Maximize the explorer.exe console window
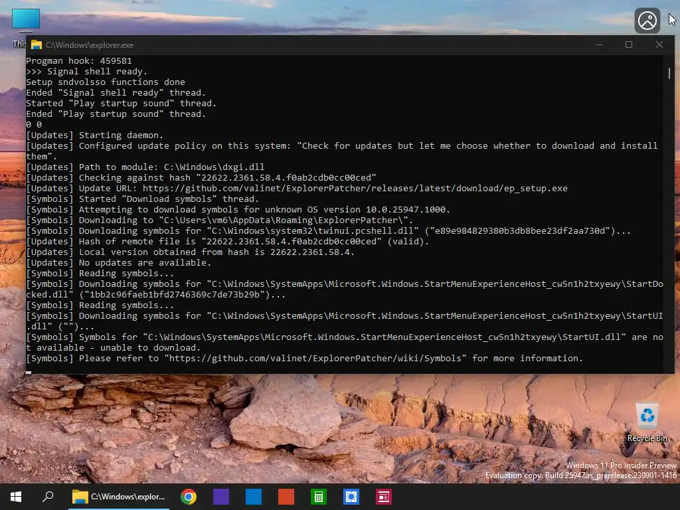This screenshot has width=680, height=510. 629,44
